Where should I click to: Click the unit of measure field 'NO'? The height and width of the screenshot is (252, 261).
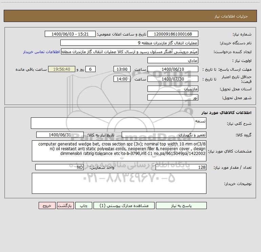59,167
